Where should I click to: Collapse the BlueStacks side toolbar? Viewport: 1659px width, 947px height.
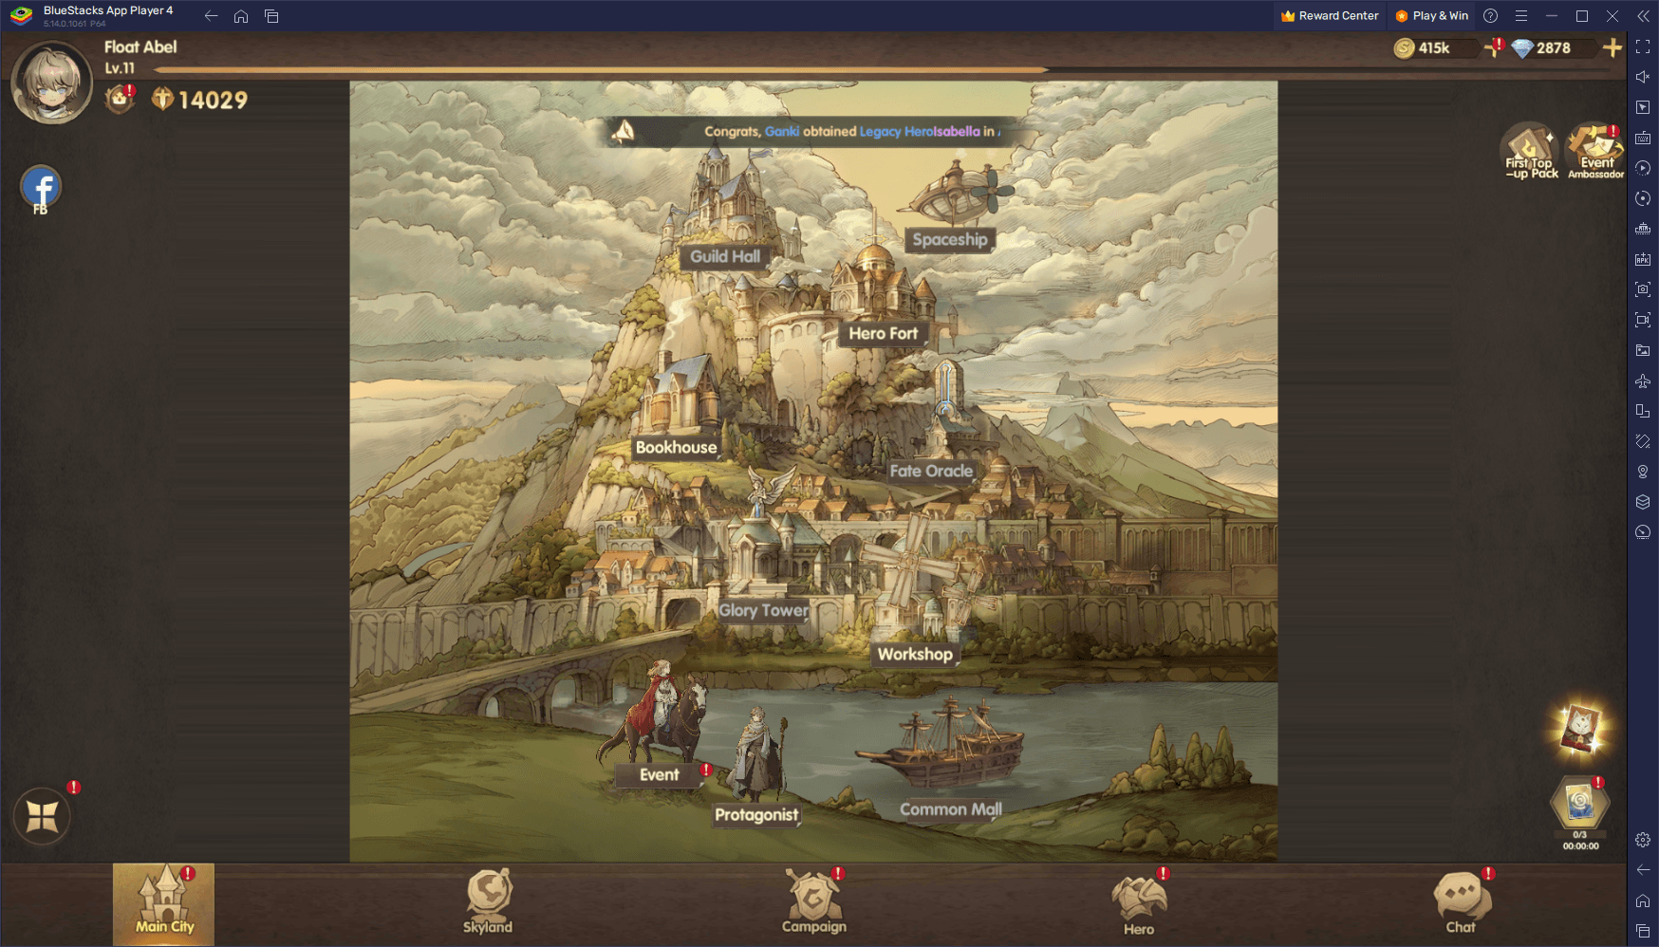[1643, 16]
